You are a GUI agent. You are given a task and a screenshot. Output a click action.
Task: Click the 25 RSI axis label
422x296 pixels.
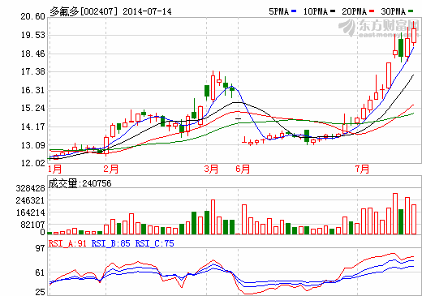click(40, 292)
